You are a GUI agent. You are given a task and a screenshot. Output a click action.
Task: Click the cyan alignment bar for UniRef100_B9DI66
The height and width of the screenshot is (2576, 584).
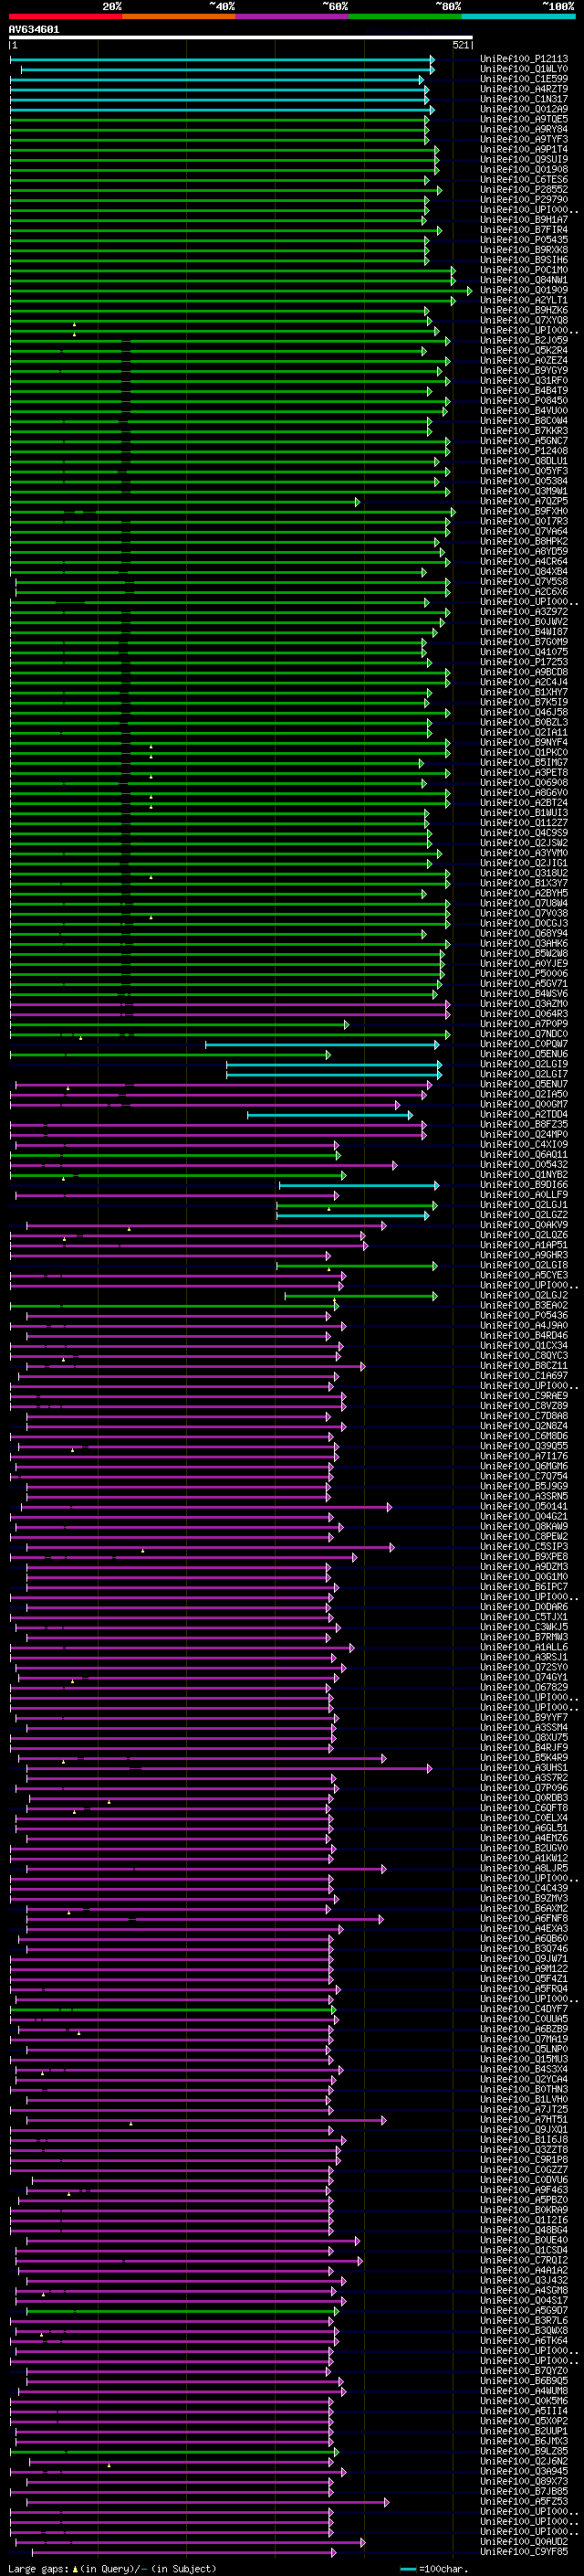359,1185
